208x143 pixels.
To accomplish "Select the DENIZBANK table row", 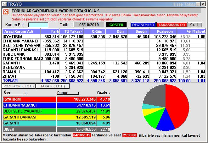I will [104, 67].
